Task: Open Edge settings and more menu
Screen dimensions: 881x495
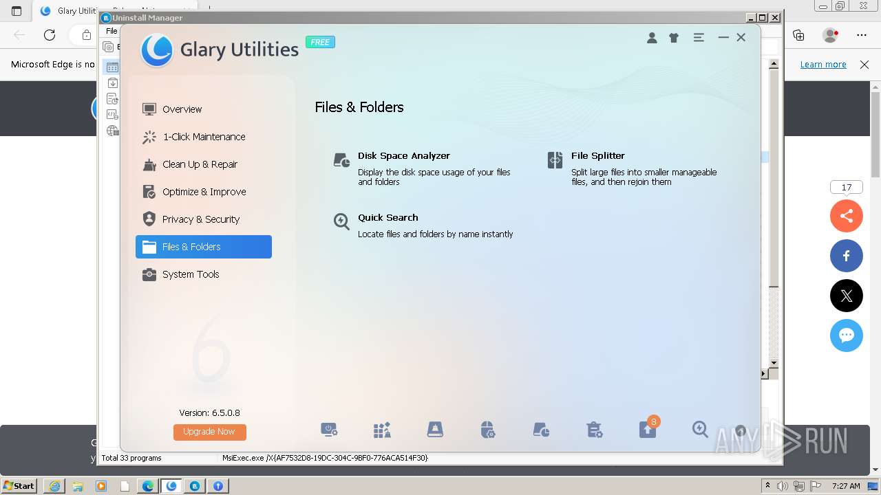Action: [x=862, y=35]
